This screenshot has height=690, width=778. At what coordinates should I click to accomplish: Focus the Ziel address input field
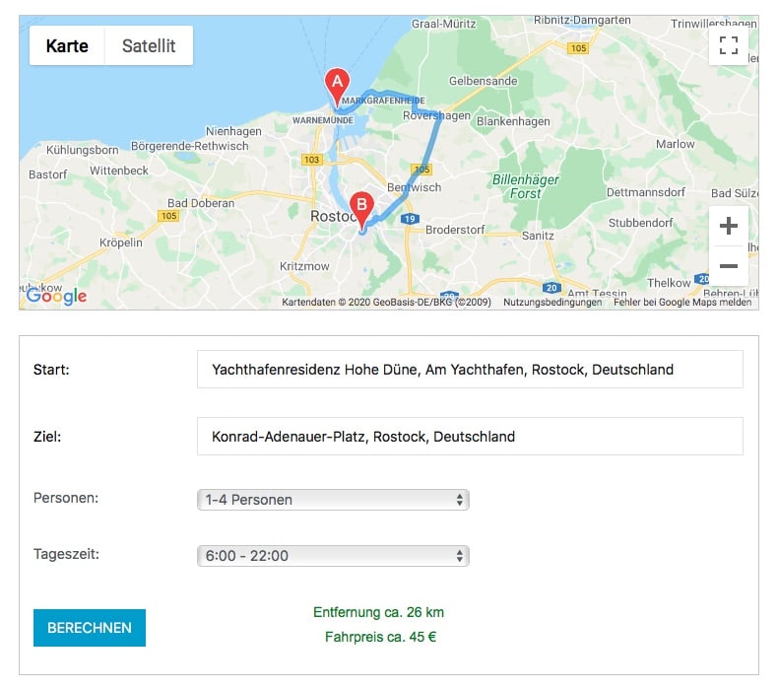[470, 437]
